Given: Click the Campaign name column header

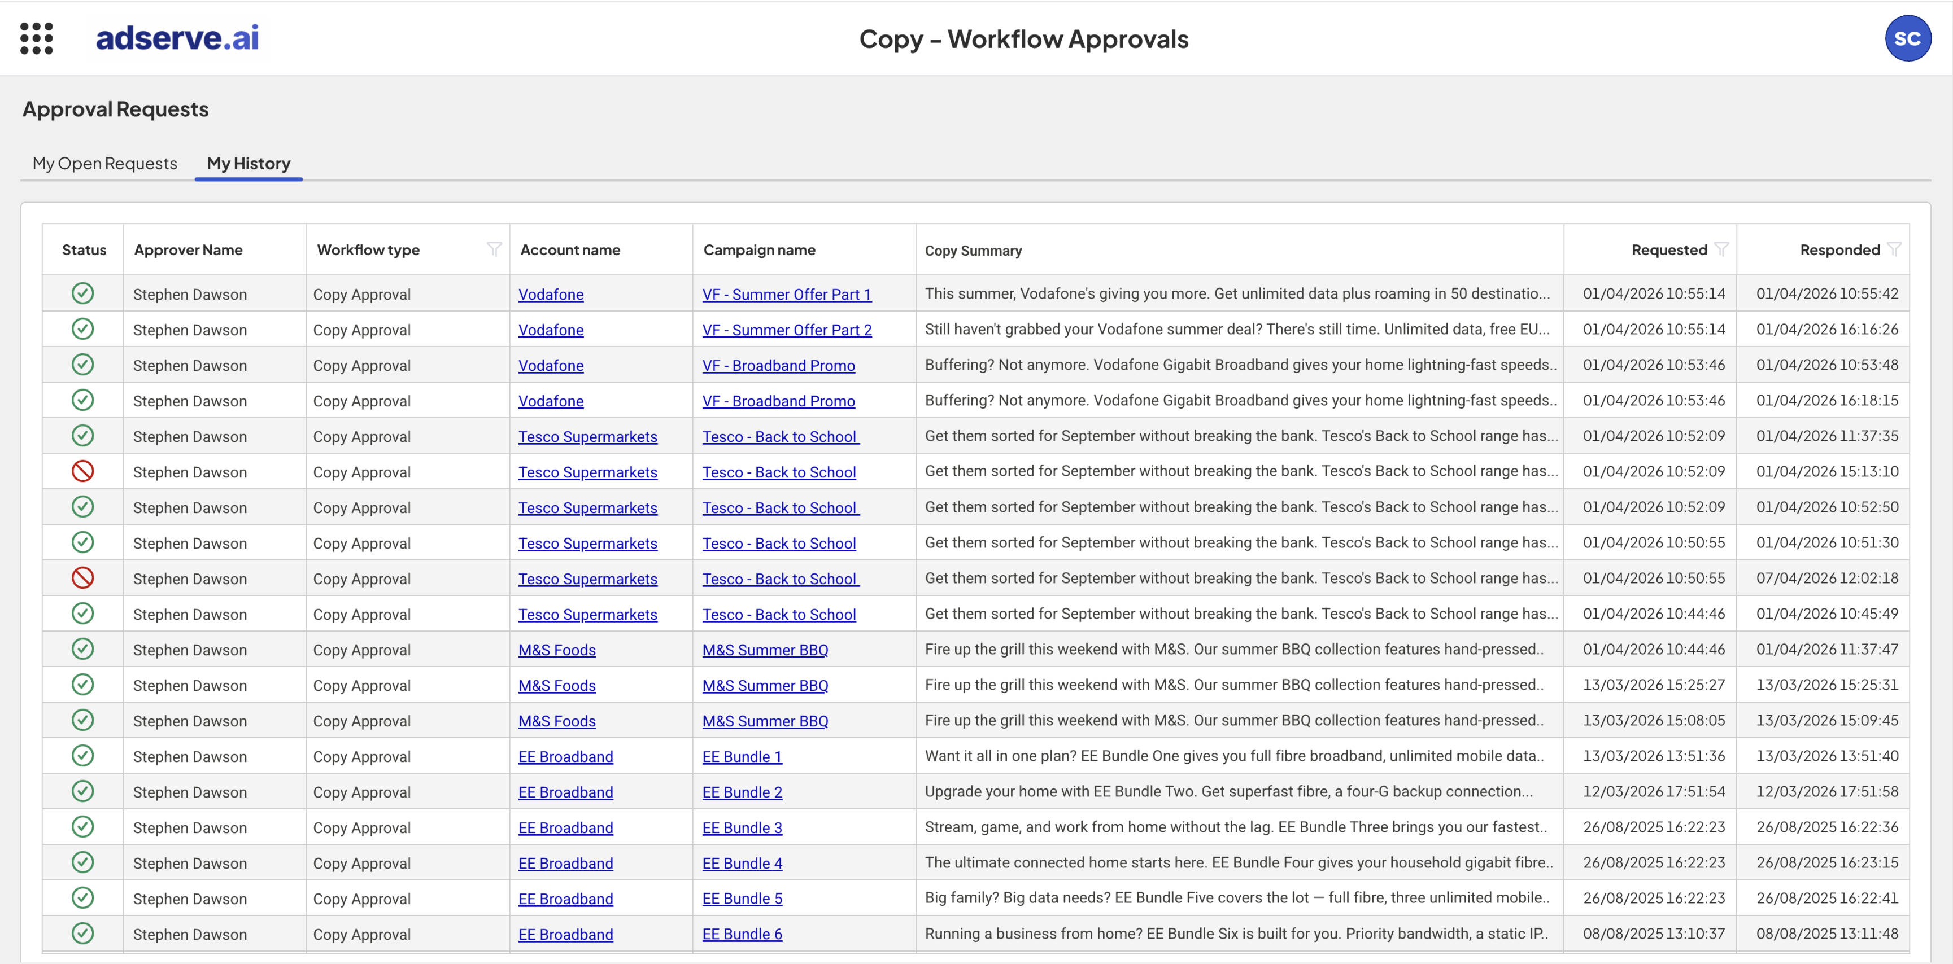Looking at the screenshot, I should click(x=759, y=249).
